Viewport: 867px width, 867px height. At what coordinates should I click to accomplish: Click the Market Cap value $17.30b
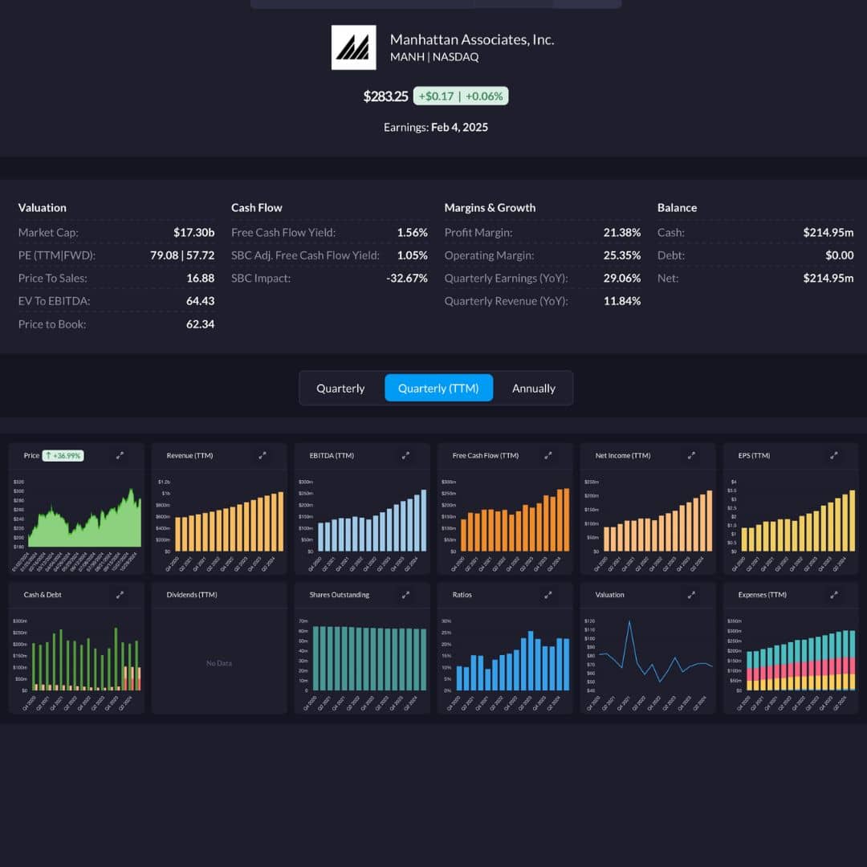[194, 232]
